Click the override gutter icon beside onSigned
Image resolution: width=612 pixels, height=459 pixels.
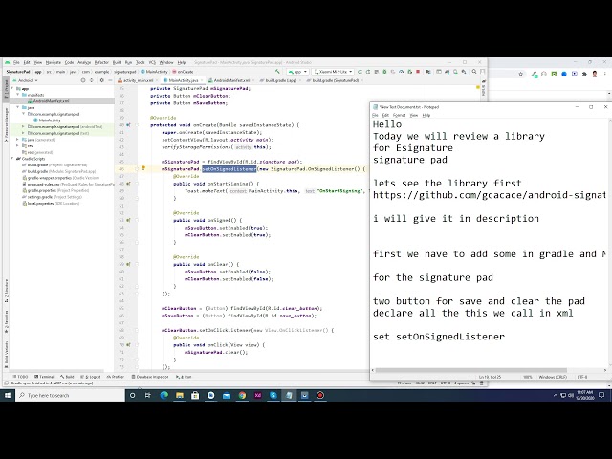point(128,220)
